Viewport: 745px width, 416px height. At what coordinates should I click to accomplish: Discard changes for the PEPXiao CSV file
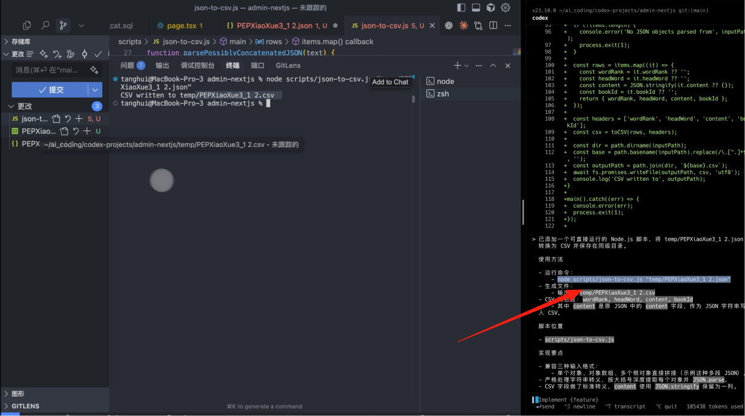75,131
